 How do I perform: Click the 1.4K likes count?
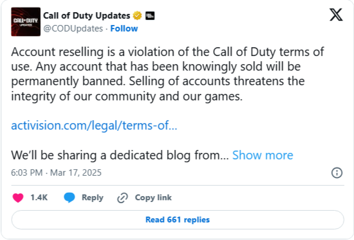tap(39, 197)
